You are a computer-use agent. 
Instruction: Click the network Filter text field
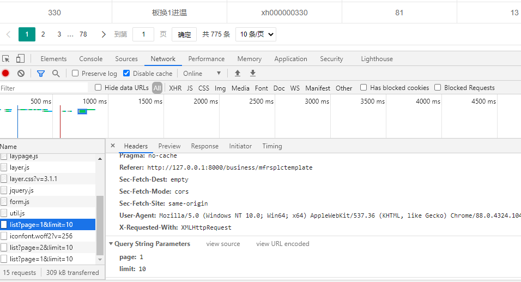tap(44, 88)
